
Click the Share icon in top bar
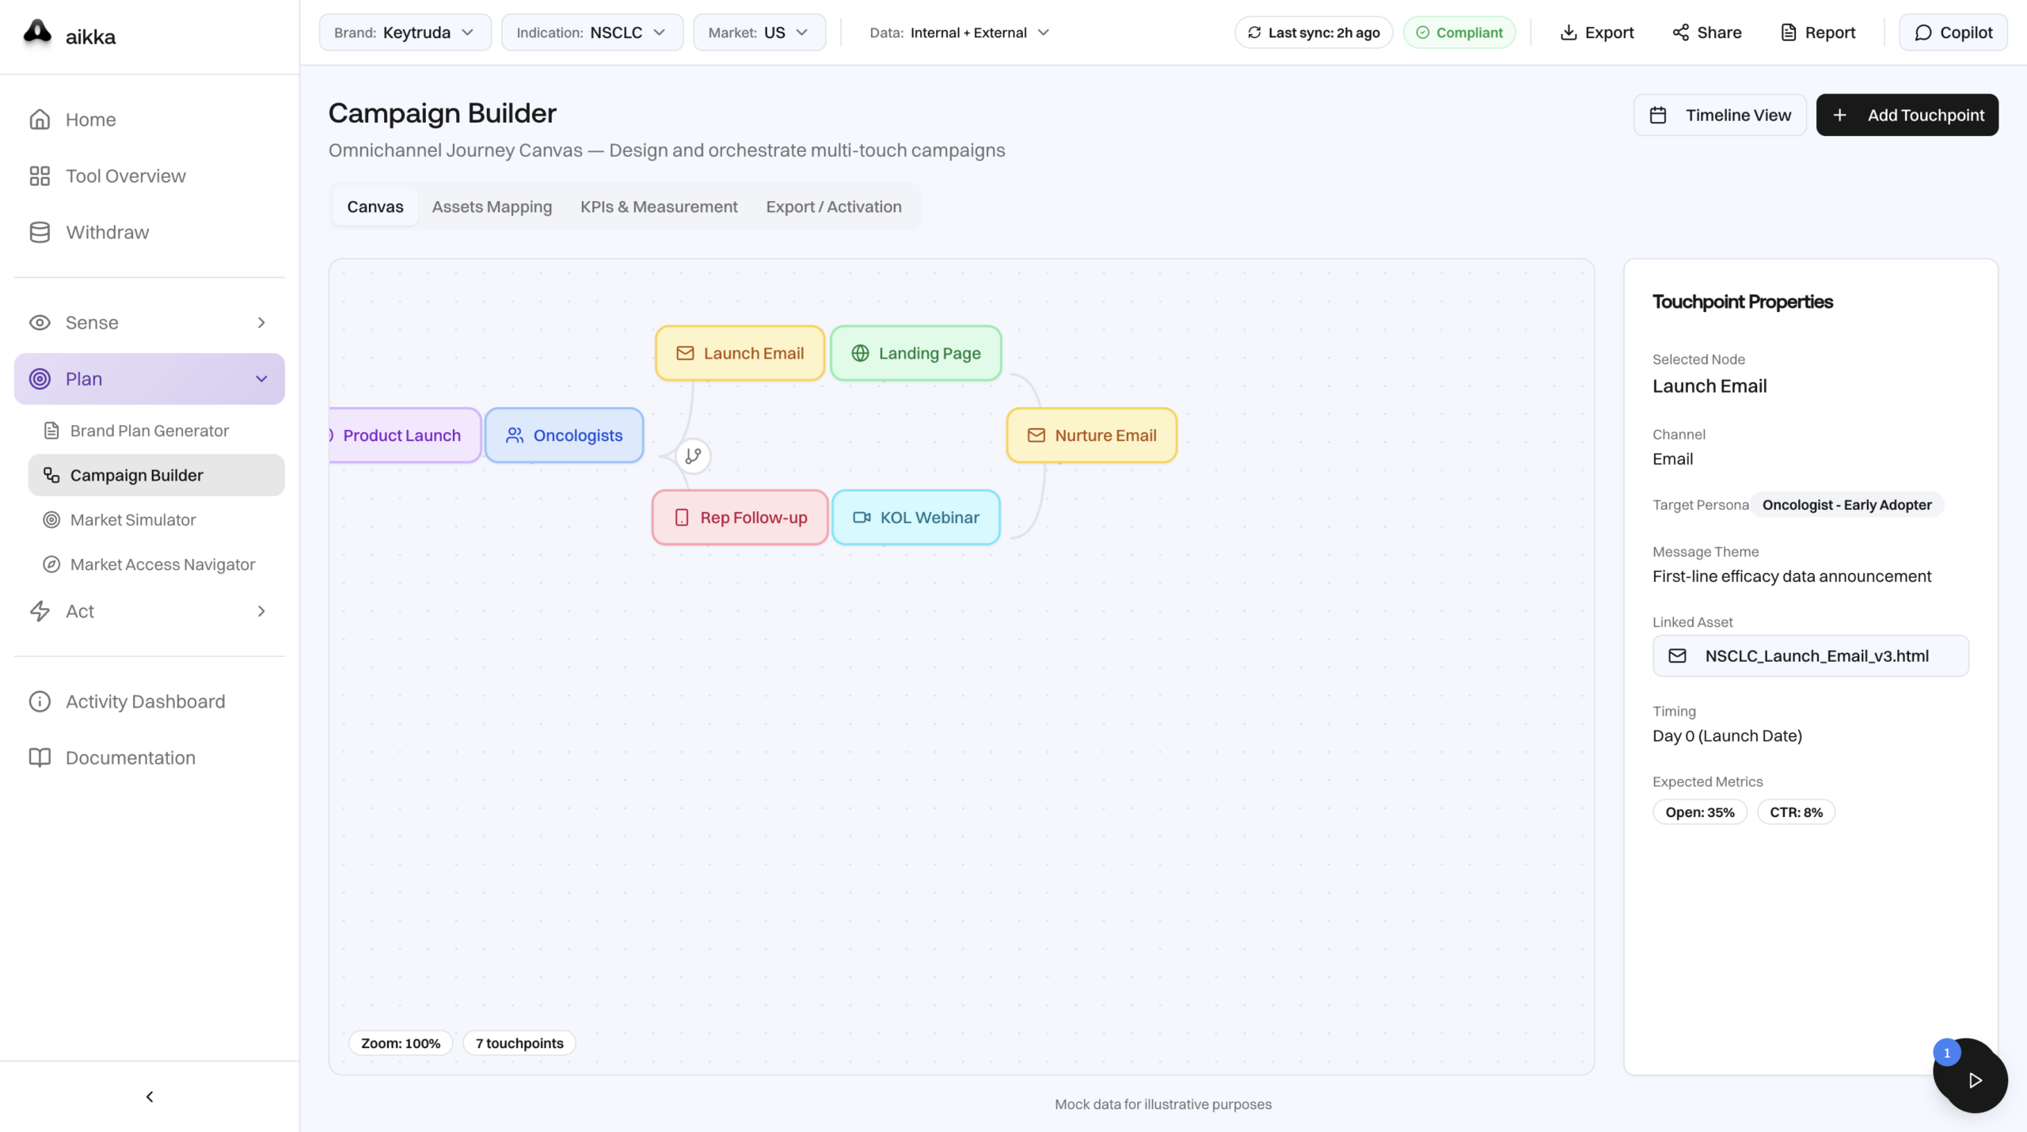click(1680, 32)
